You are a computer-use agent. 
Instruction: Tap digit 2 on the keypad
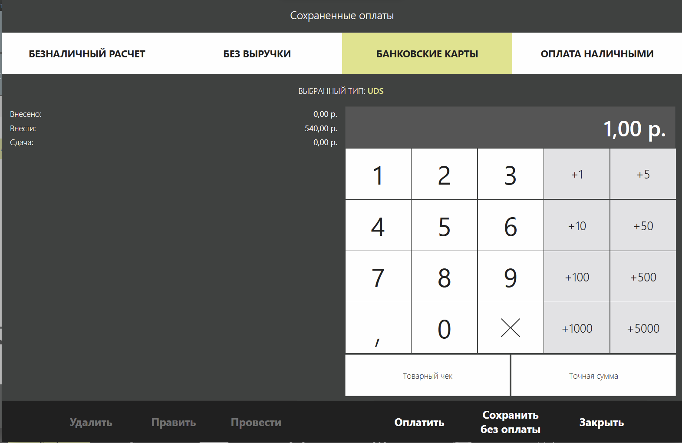pyautogui.click(x=444, y=174)
